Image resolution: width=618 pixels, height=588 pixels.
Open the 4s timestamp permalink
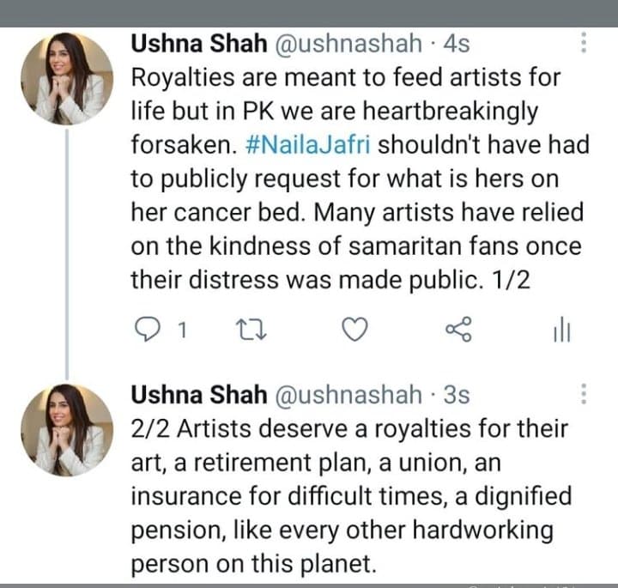tap(457, 44)
